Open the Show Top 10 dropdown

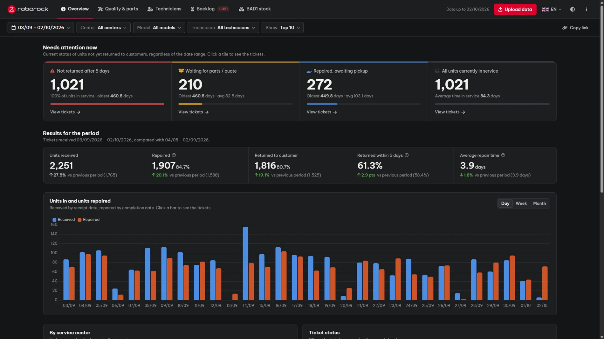[282, 28]
